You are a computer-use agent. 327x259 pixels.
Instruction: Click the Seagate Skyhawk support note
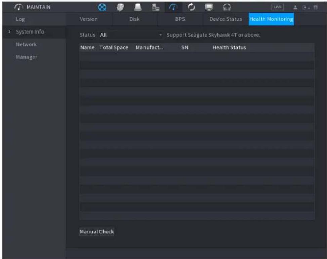[x=213, y=35]
